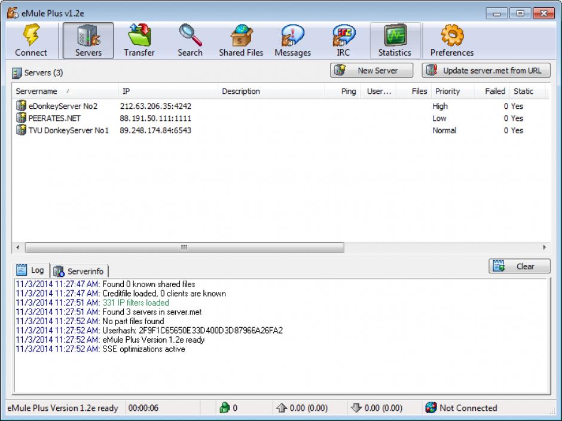The height and width of the screenshot is (421, 562).
Task: Click the left scroll arrow of server list
Action: (x=18, y=248)
